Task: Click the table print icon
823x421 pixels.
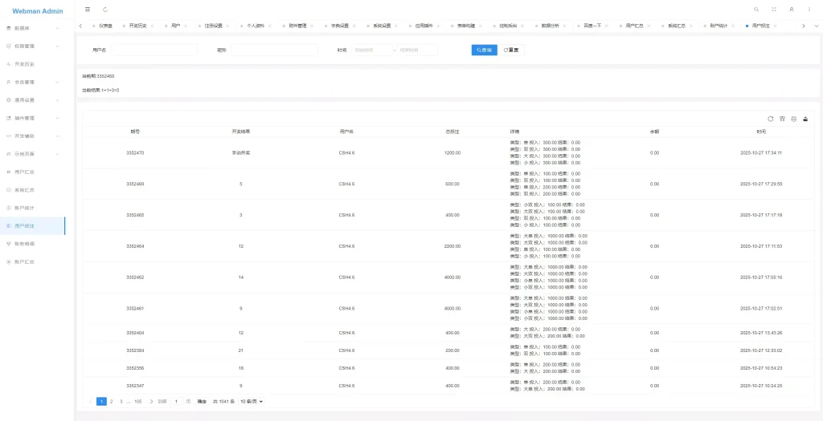Action: pyautogui.click(x=793, y=119)
